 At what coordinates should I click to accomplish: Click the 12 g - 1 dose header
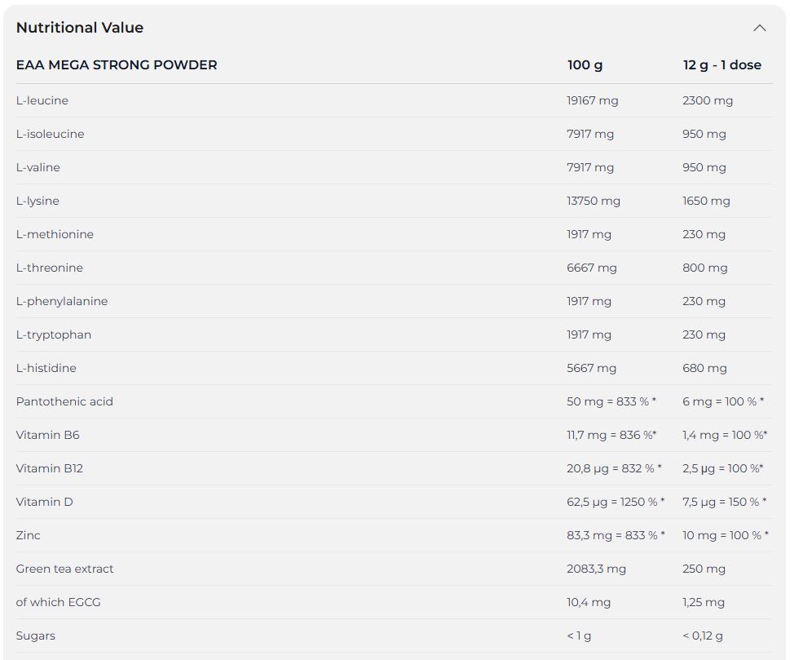click(x=722, y=65)
